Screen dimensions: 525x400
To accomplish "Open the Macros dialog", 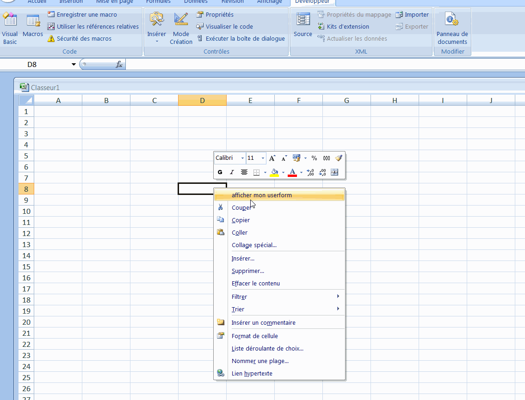I will point(33,26).
